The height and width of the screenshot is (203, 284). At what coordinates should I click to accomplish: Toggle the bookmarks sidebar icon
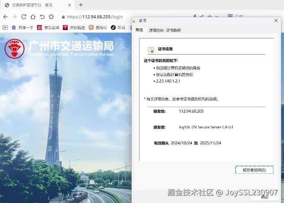coord(5,28)
